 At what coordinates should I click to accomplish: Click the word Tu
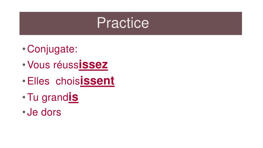point(33,97)
